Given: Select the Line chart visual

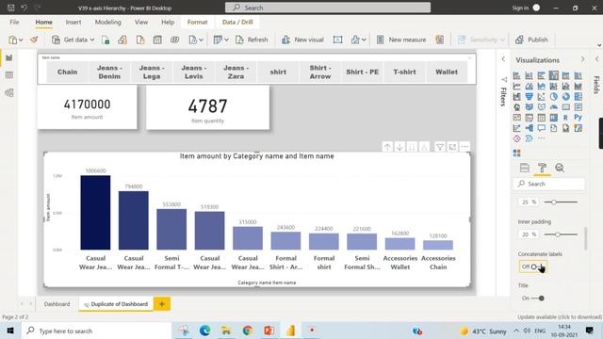Looking at the screenshot, I should click(517, 86).
